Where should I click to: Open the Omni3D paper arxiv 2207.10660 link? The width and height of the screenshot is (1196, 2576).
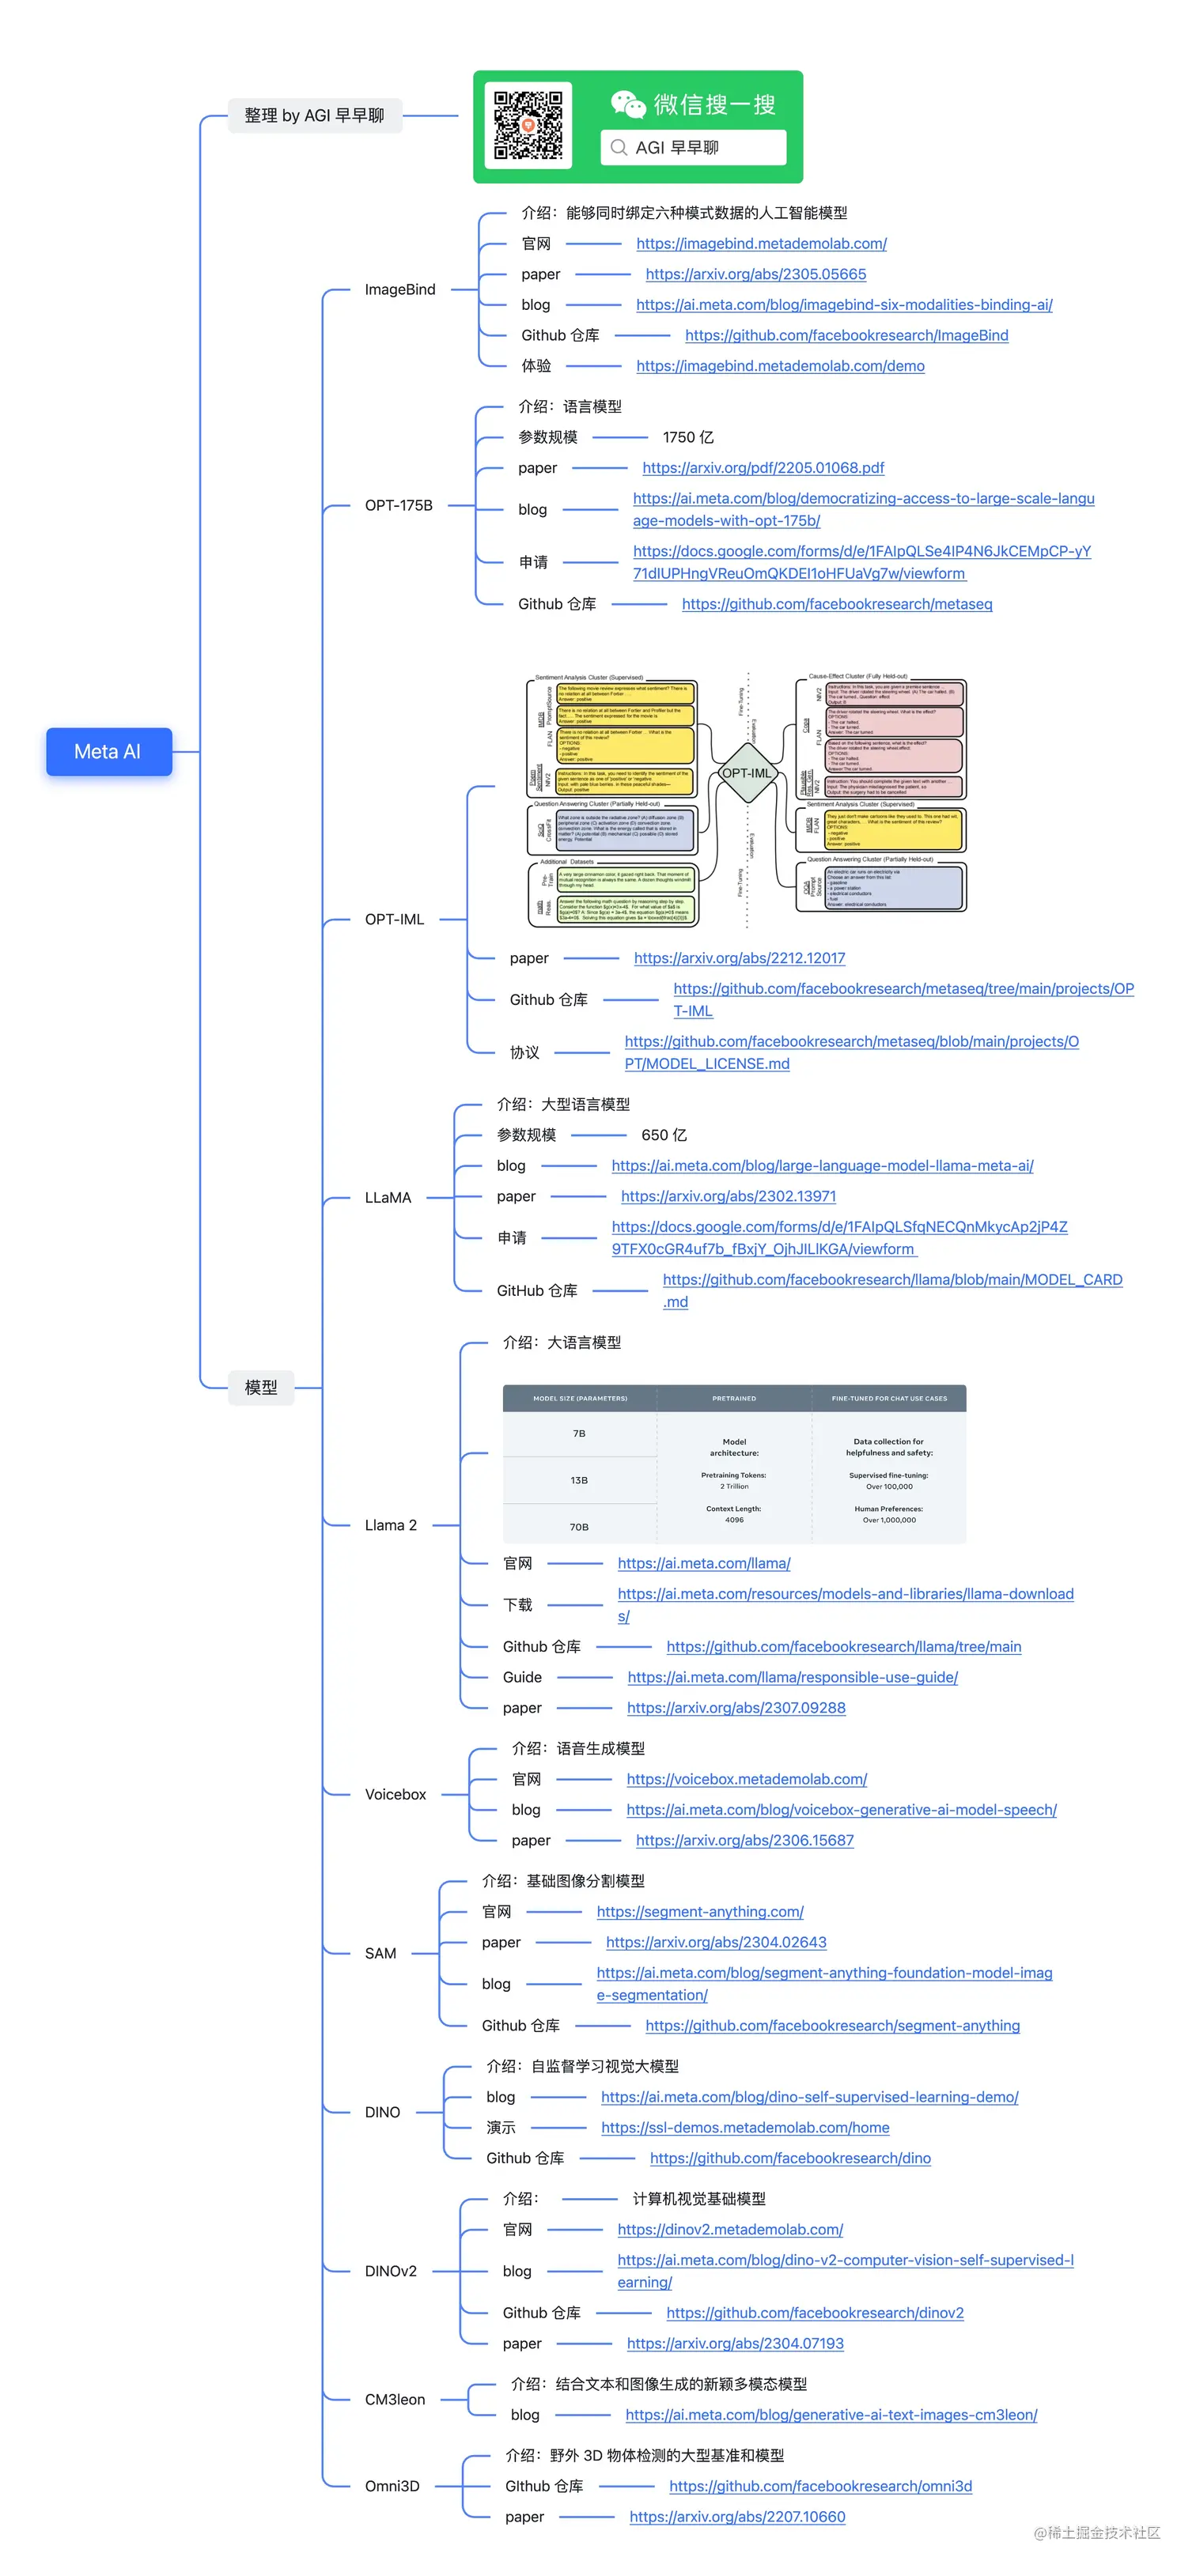pos(738,2517)
